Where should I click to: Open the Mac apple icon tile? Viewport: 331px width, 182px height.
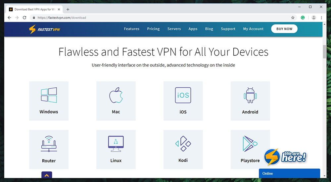click(116, 95)
